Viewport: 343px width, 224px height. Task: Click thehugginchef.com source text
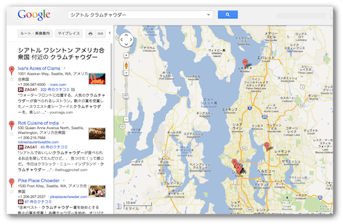71,170
